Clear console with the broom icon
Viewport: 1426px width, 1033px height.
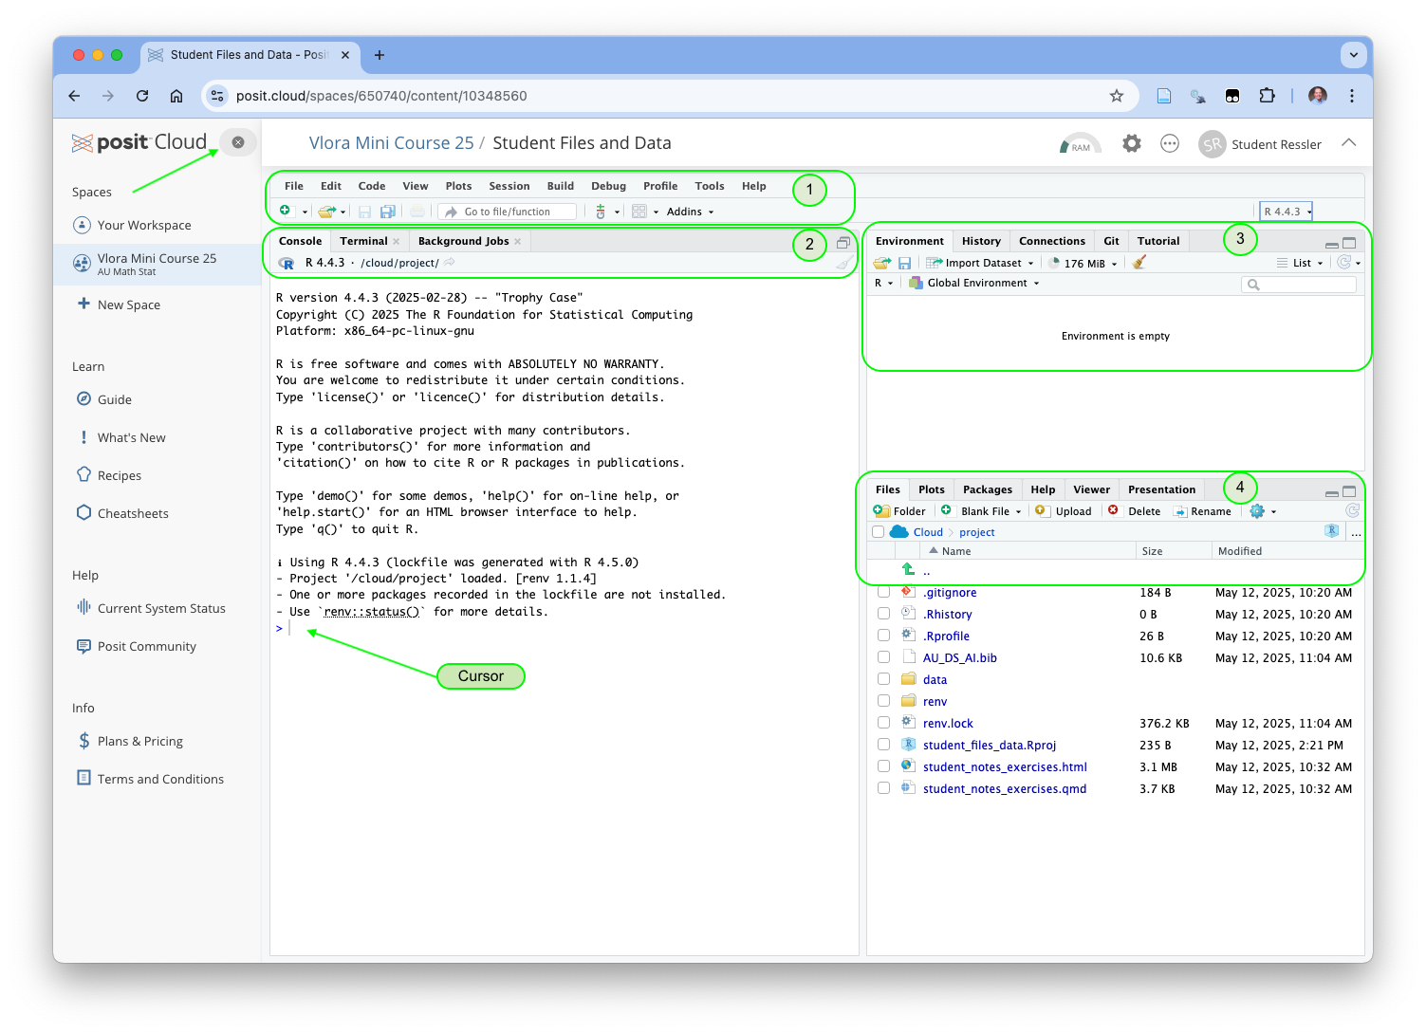pyautogui.click(x=843, y=264)
